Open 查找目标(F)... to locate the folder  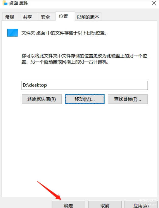pos(127,99)
